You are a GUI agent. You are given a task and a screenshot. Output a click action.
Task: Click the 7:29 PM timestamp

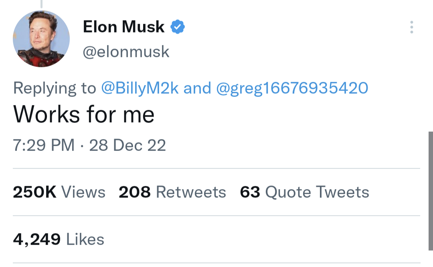(x=44, y=145)
